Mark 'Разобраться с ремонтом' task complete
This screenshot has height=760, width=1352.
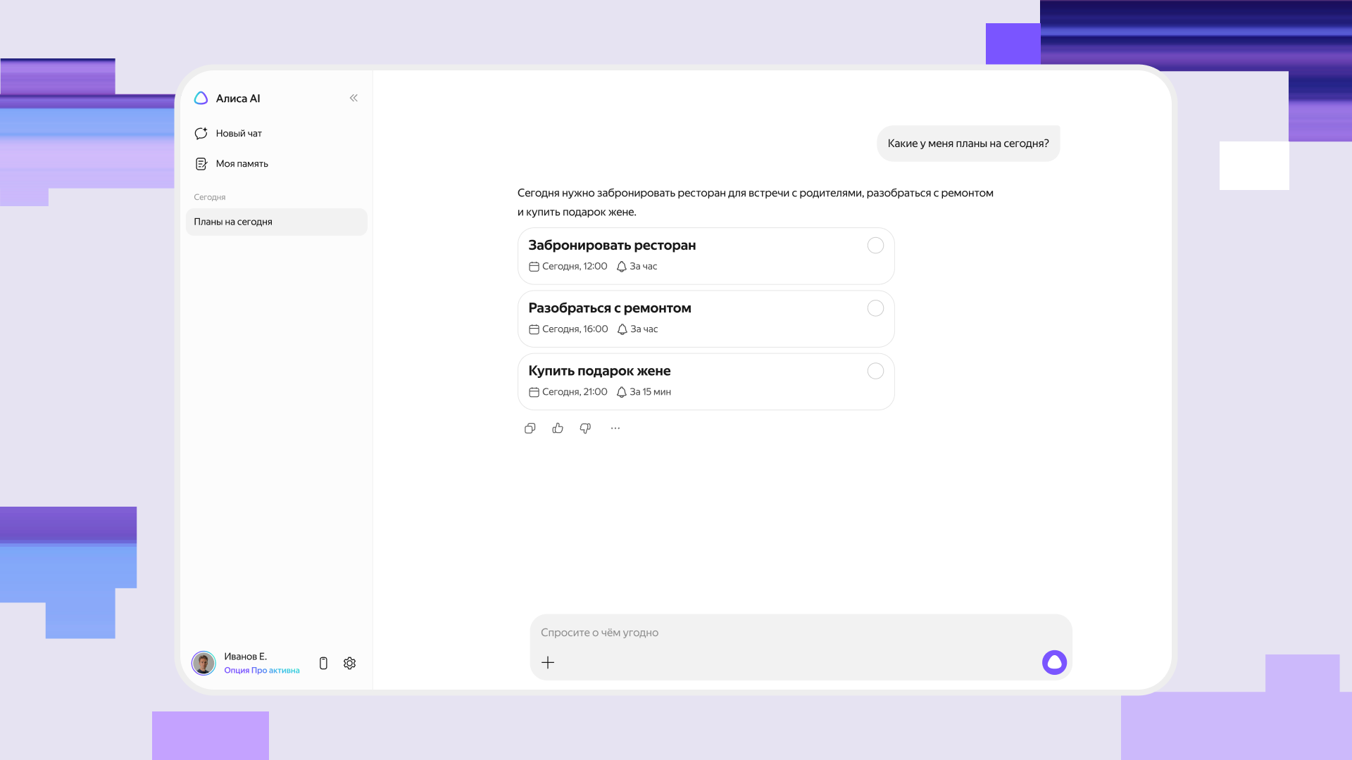[875, 308]
